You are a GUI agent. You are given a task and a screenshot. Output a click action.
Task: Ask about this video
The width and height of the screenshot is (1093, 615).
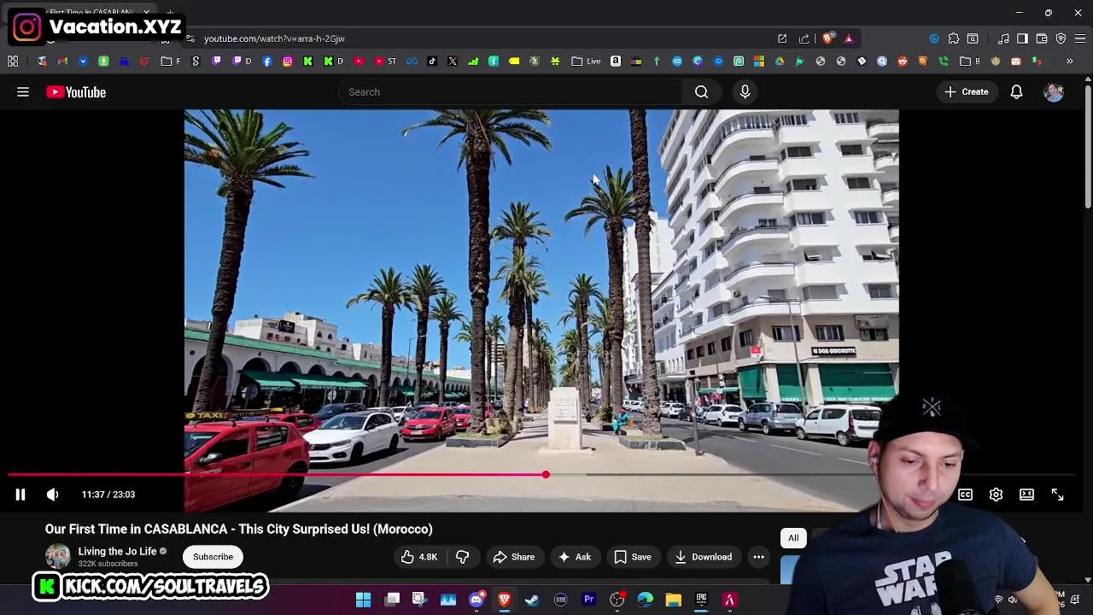pyautogui.click(x=574, y=557)
